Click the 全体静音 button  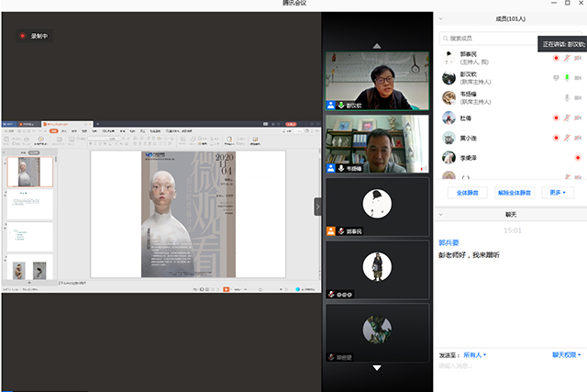(466, 193)
